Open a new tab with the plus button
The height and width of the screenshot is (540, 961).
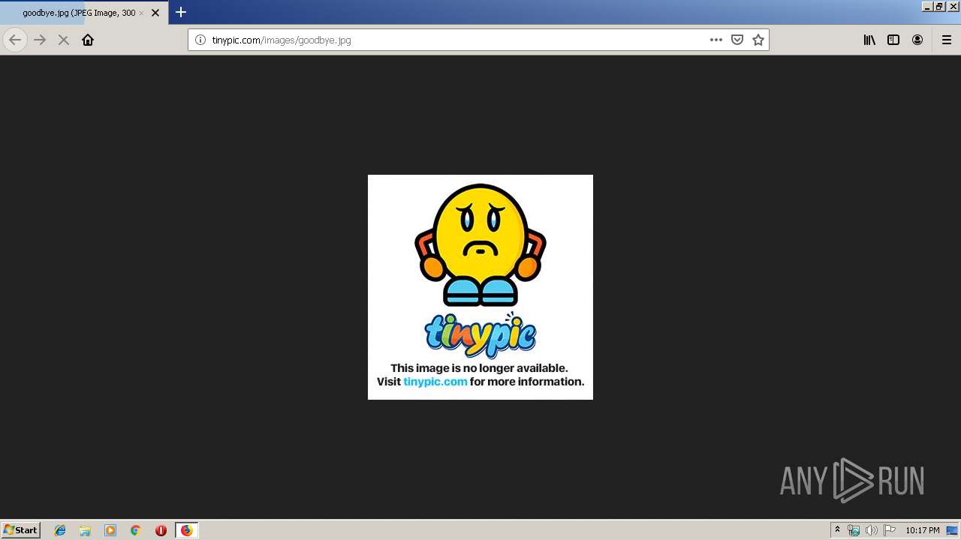pos(181,12)
